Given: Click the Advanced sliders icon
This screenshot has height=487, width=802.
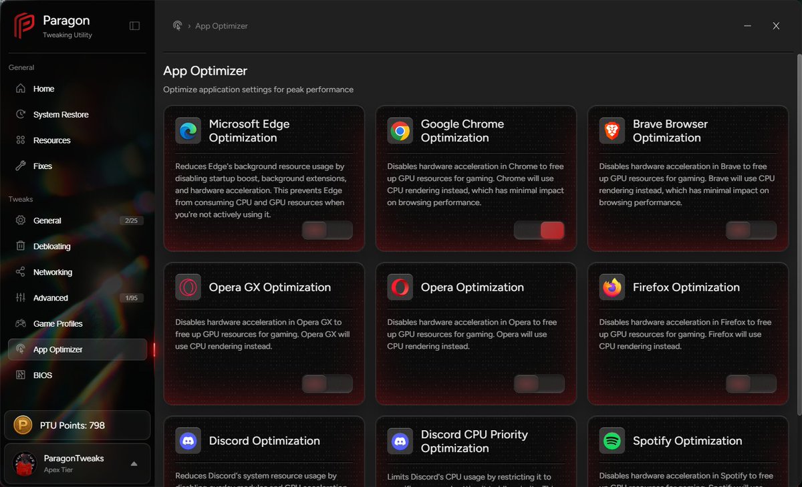Looking at the screenshot, I should click(21, 298).
